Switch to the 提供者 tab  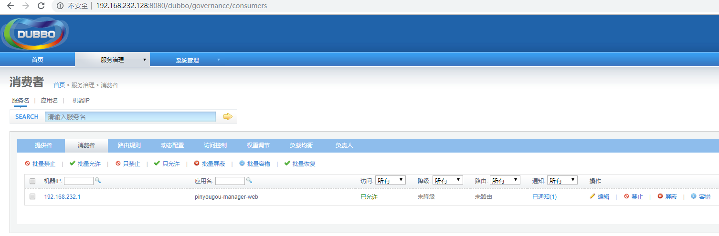43,145
